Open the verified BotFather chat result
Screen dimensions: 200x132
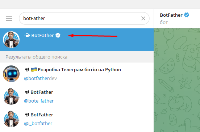77,40
